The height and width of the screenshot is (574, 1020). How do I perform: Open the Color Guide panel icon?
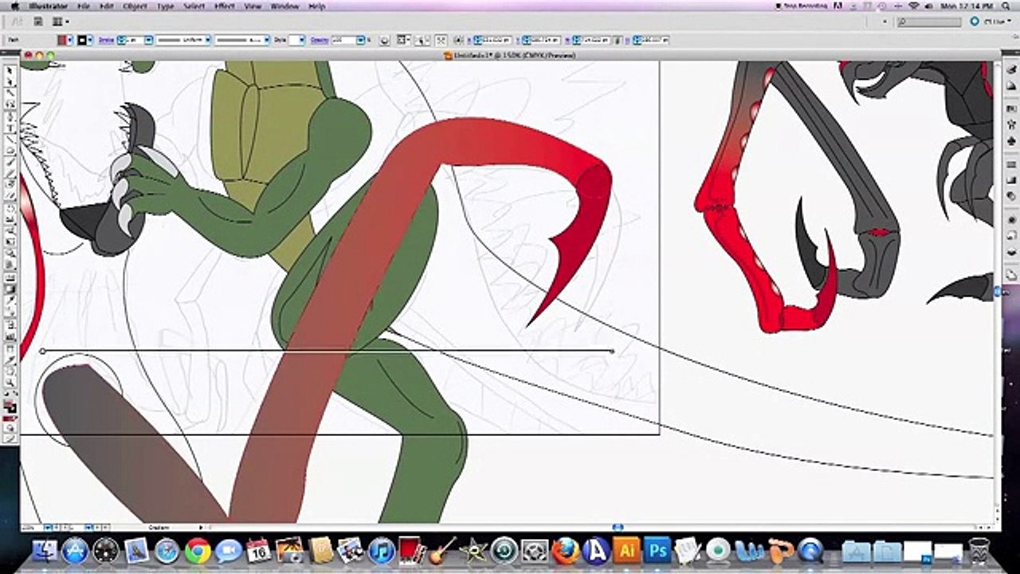point(1011,85)
